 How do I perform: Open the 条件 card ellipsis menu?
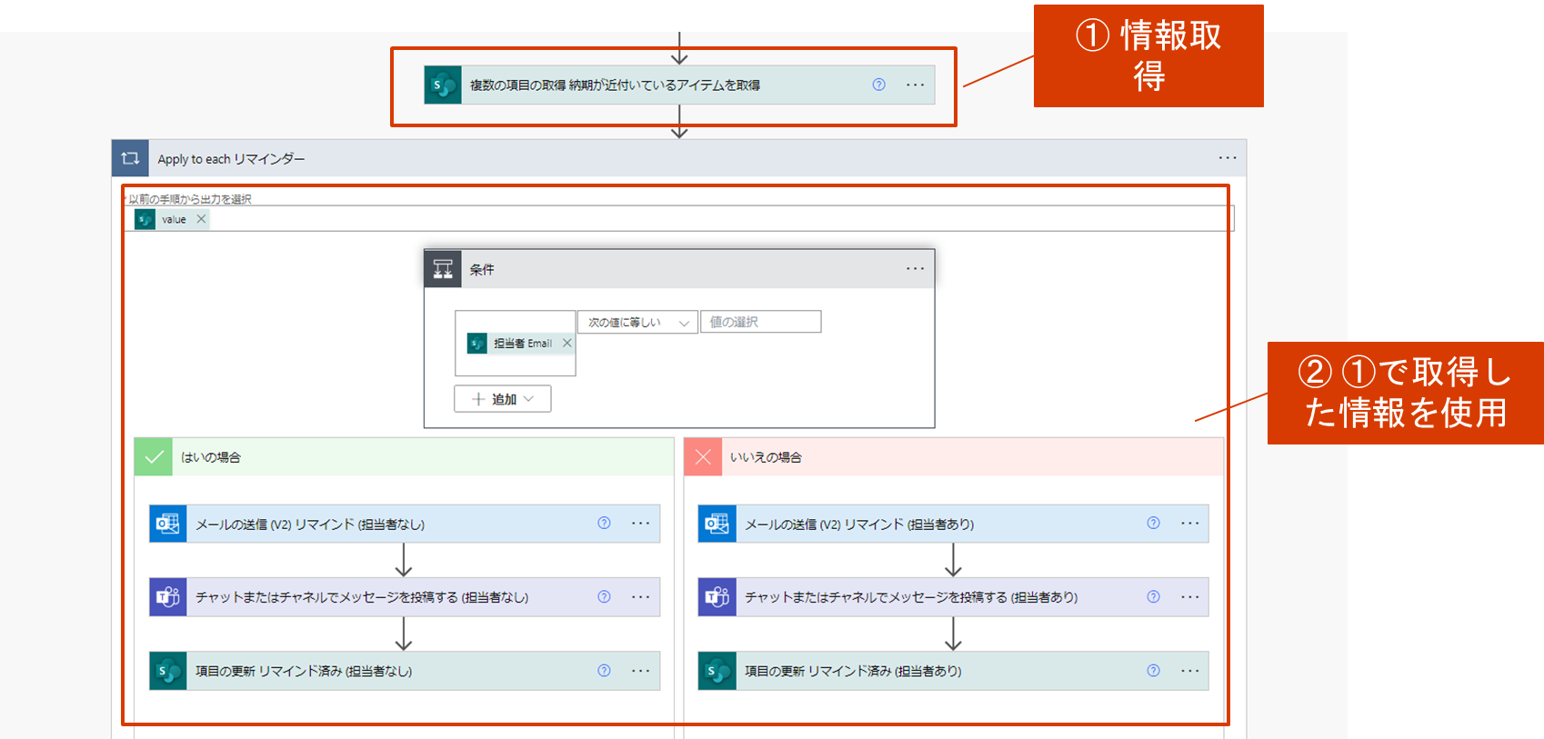[915, 268]
